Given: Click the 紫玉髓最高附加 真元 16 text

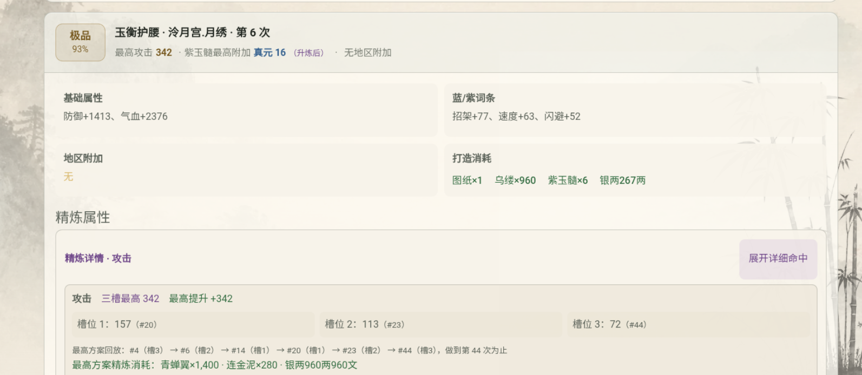Looking at the screenshot, I should (235, 53).
